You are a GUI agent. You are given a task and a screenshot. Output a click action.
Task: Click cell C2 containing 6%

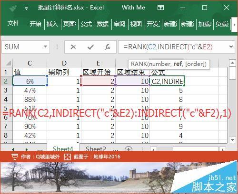(x=30, y=81)
